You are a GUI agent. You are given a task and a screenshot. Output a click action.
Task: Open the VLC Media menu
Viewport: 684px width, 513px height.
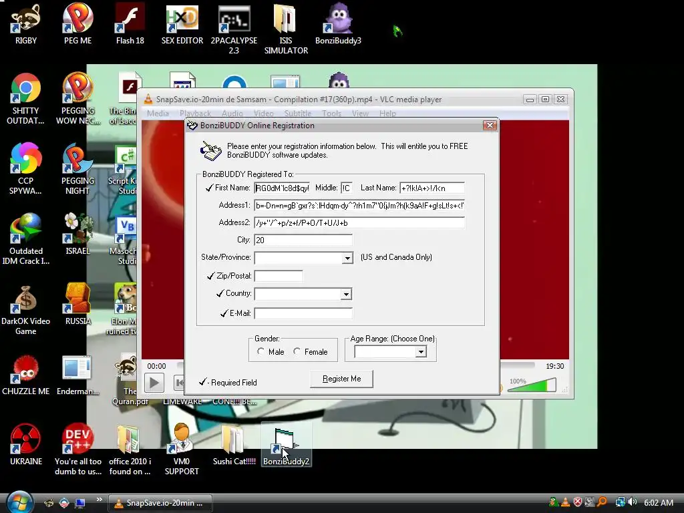click(x=158, y=114)
